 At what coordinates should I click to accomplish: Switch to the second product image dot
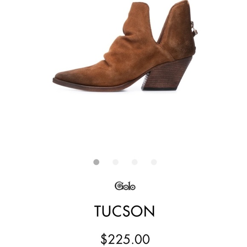pyautogui.click(x=115, y=162)
